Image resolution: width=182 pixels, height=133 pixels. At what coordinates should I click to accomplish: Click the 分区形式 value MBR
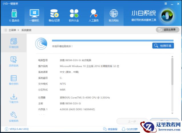click(x=63, y=90)
